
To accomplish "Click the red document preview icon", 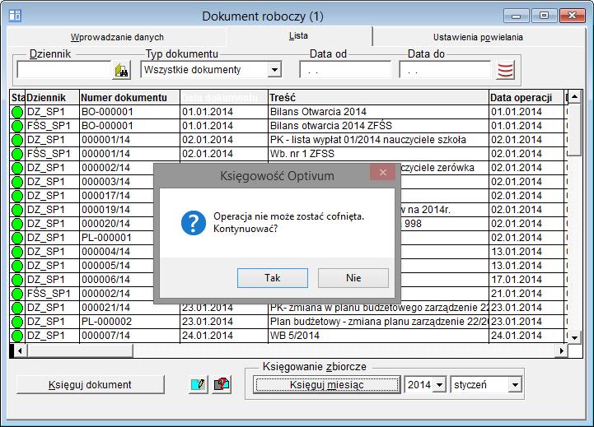I will pos(222,385).
